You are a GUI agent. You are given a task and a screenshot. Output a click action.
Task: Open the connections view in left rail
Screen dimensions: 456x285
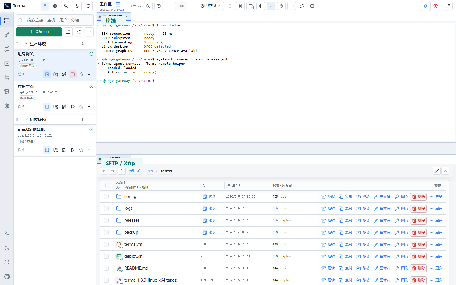[x=7, y=21]
